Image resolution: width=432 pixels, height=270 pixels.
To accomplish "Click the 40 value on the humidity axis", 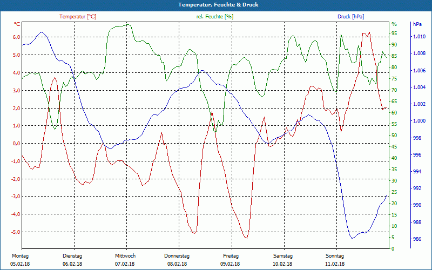I will pos(394,158).
